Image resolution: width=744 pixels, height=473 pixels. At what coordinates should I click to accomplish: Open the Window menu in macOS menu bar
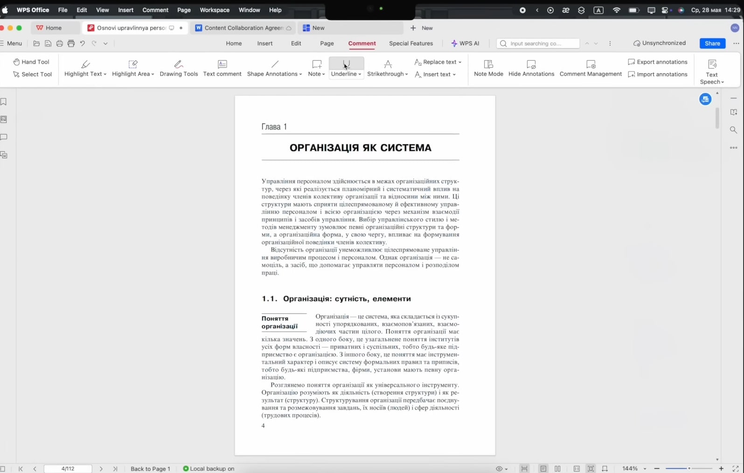pyautogui.click(x=250, y=10)
